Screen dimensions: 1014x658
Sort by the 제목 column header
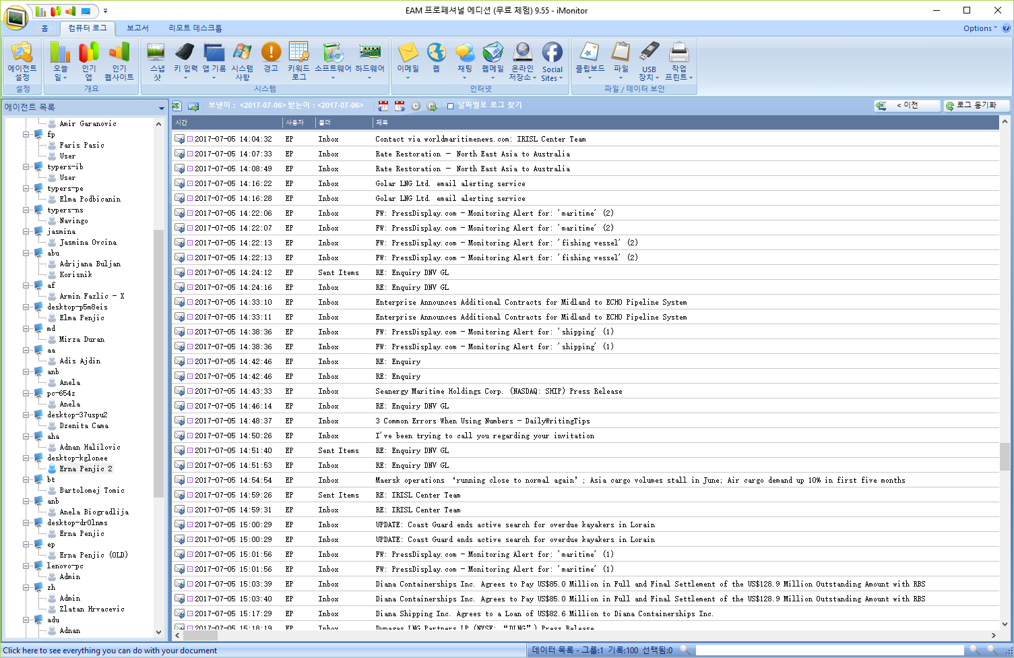coord(686,123)
